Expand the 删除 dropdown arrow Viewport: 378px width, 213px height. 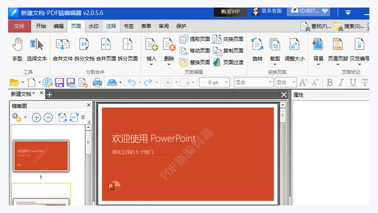(x=168, y=65)
